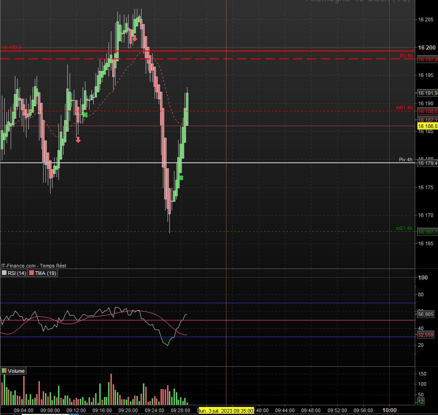This screenshot has height=415, width=438.
Task: Click the bold 16 200 price axis label
Action: [x=426, y=47]
